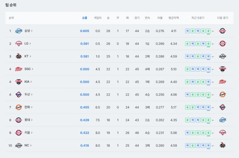Click the Kiwoom Heroes team logo
Screen dimensions: 239x158
tap(19, 133)
